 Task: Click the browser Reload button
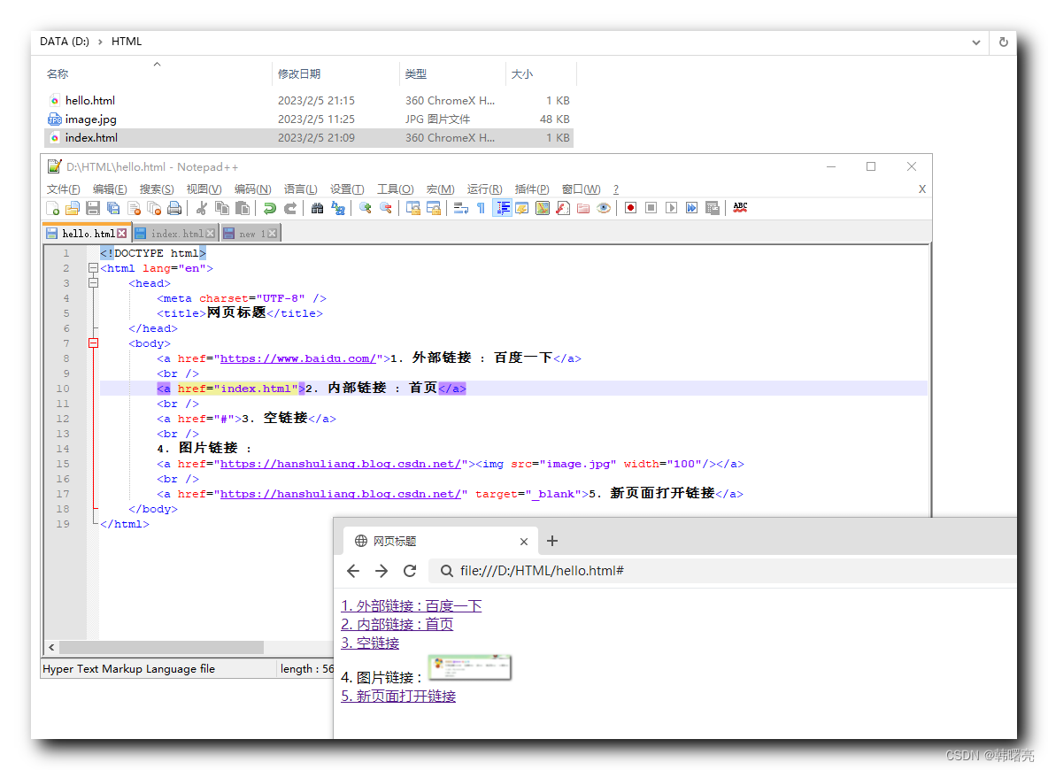click(410, 571)
